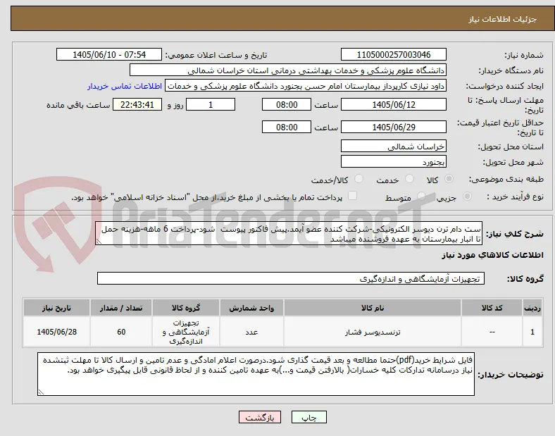Screen dimensions: 555x436
Task: Click the تاریخ نیاز column header
Action: [56, 308]
